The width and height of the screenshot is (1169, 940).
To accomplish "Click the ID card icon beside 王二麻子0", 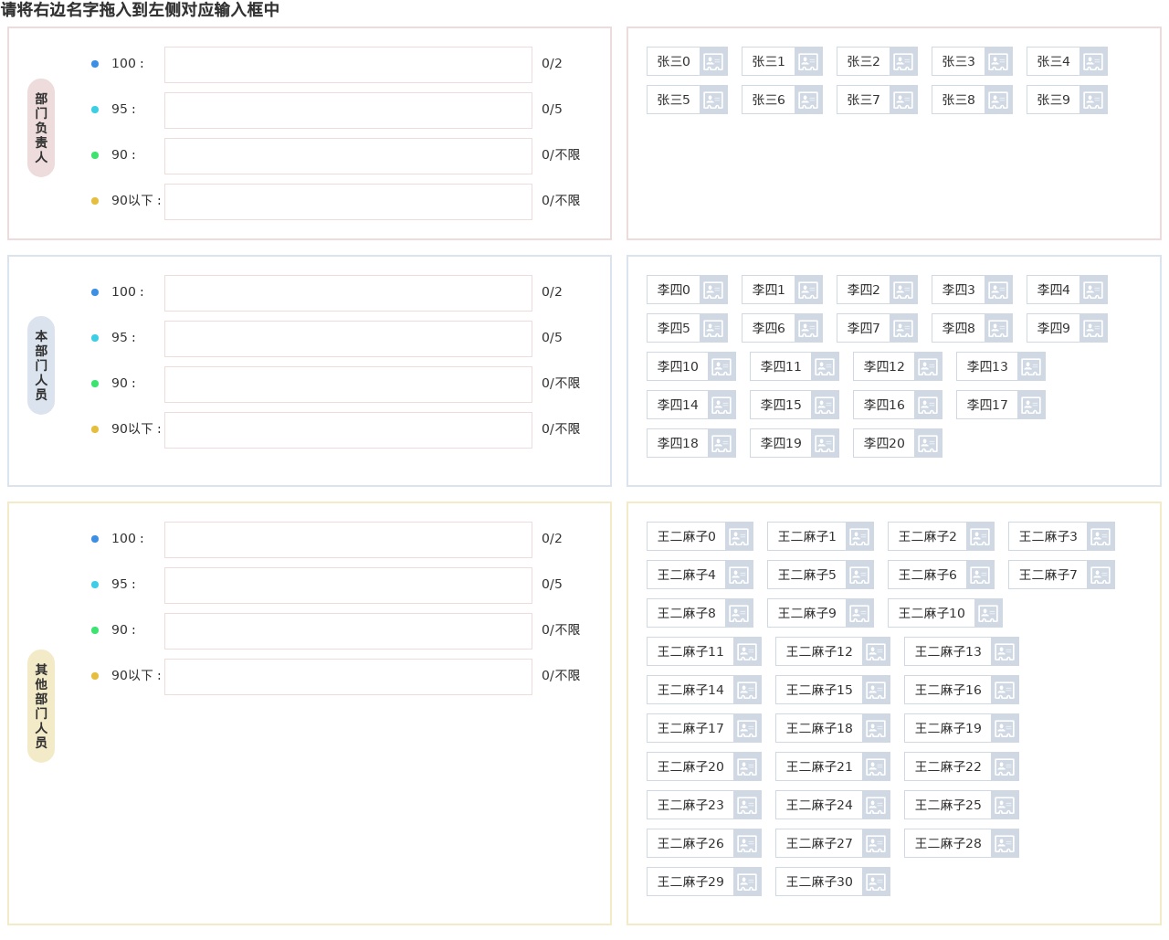I will pos(739,537).
